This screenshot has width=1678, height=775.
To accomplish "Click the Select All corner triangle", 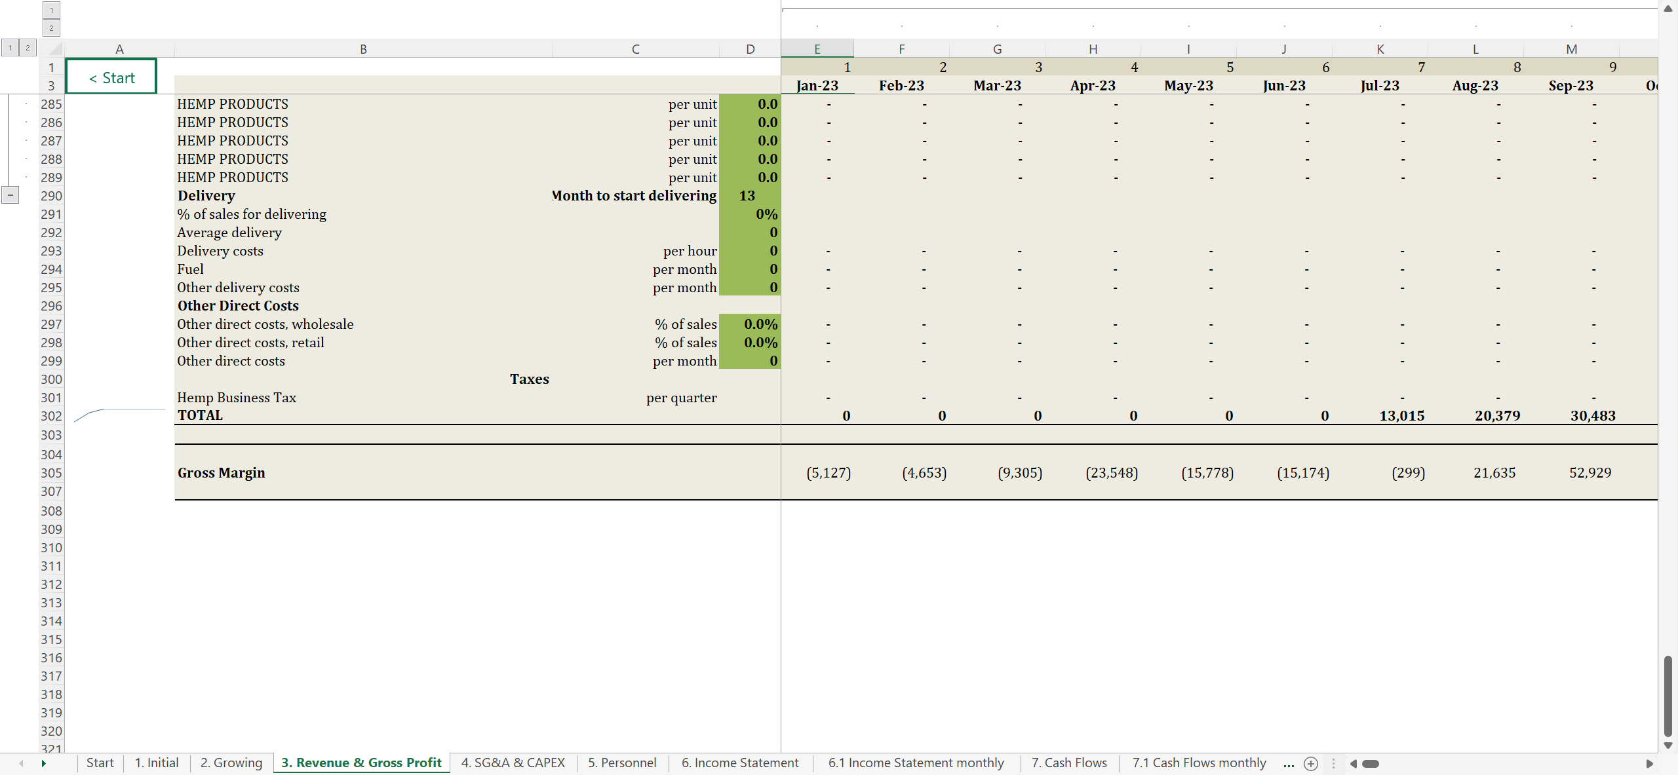I will [55, 48].
